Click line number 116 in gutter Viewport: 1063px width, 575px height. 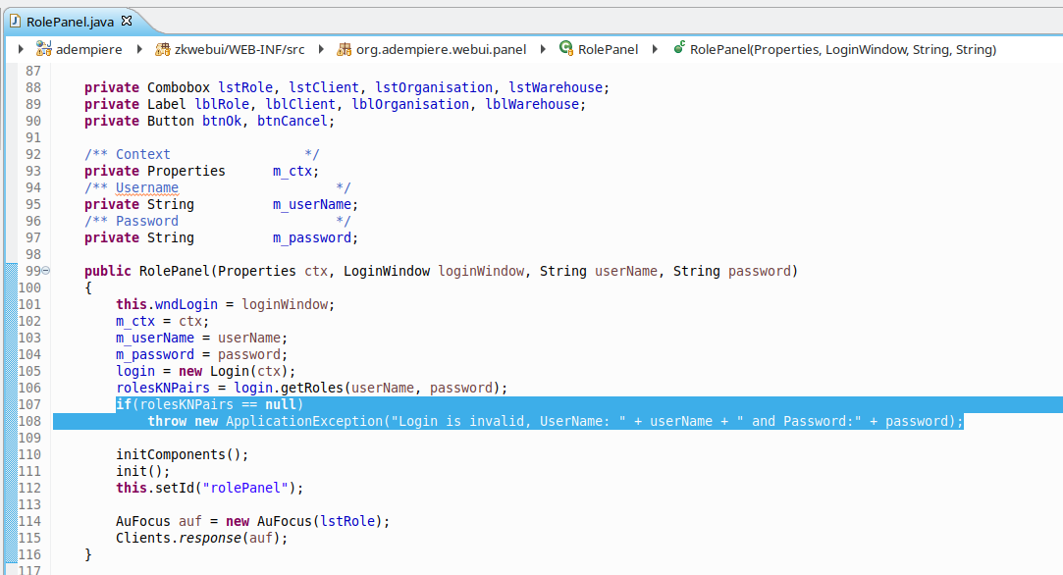click(29, 554)
